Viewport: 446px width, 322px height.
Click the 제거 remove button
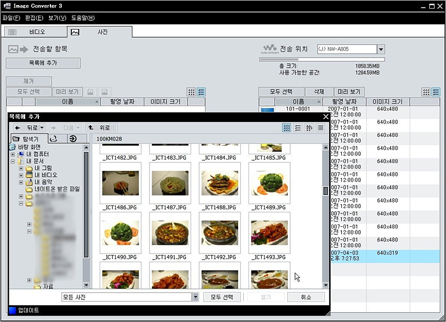(29, 81)
